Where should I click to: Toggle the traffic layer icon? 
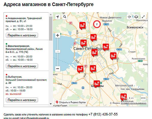(x=129, y=17)
